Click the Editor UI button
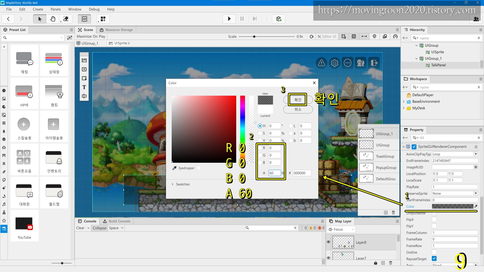The width and height of the screenshot is (484, 272). pos(327,37)
